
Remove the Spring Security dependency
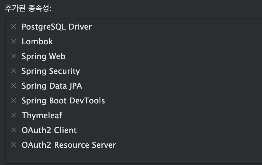[x=14, y=71]
